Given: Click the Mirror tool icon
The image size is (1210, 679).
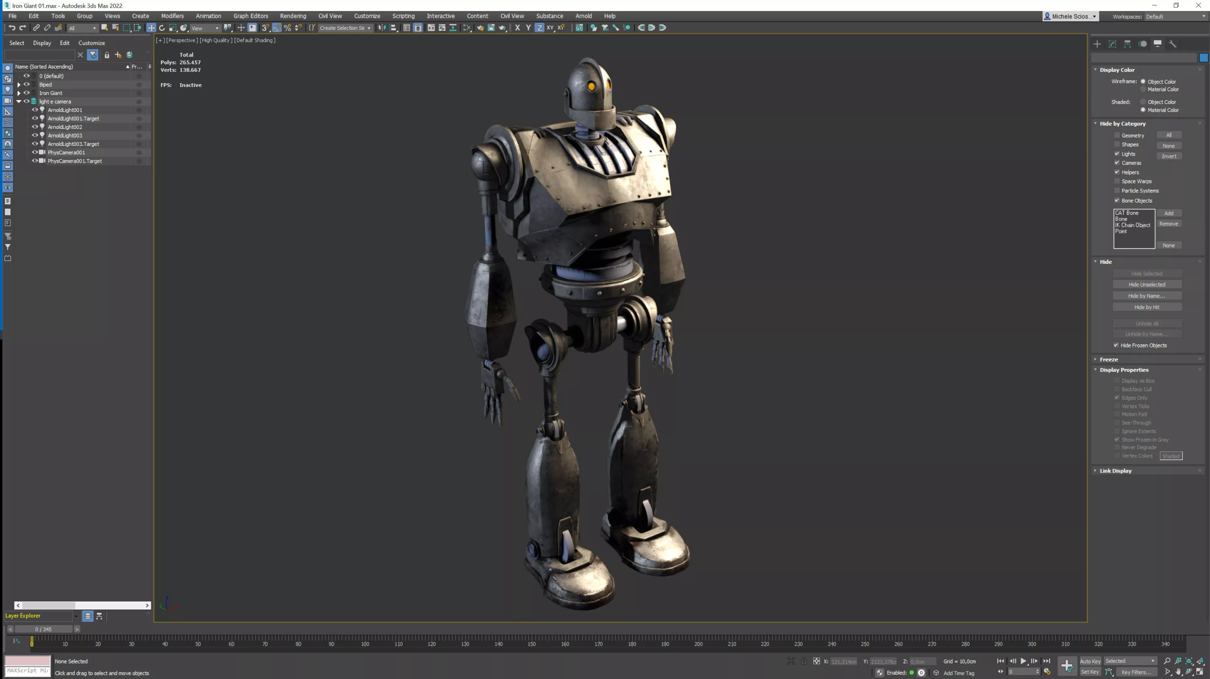Looking at the screenshot, I should point(382,28).
